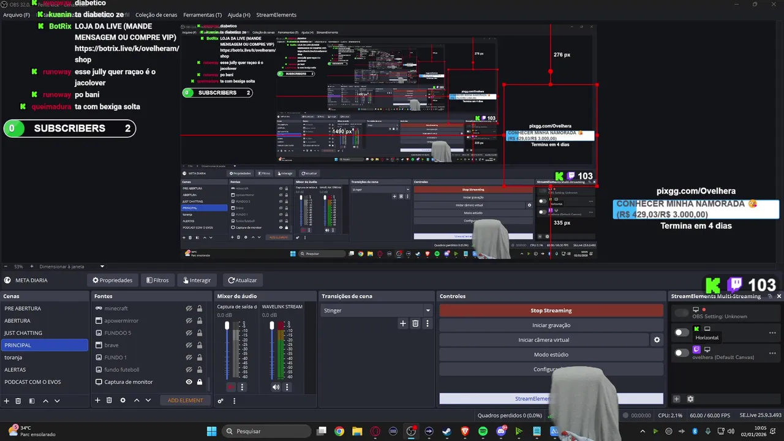The height and width of the screenshot is (441, 784).
Task: Open options for Twitch ovelhera output
Action: click(x=772, y=353)
